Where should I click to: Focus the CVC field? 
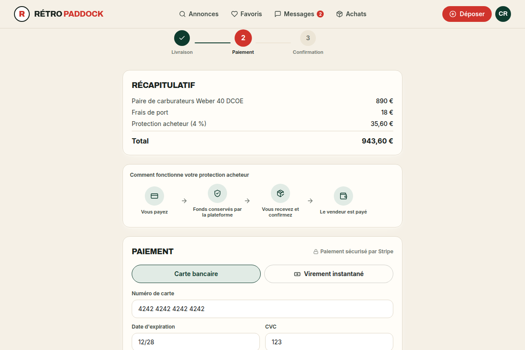pos(329,342)
